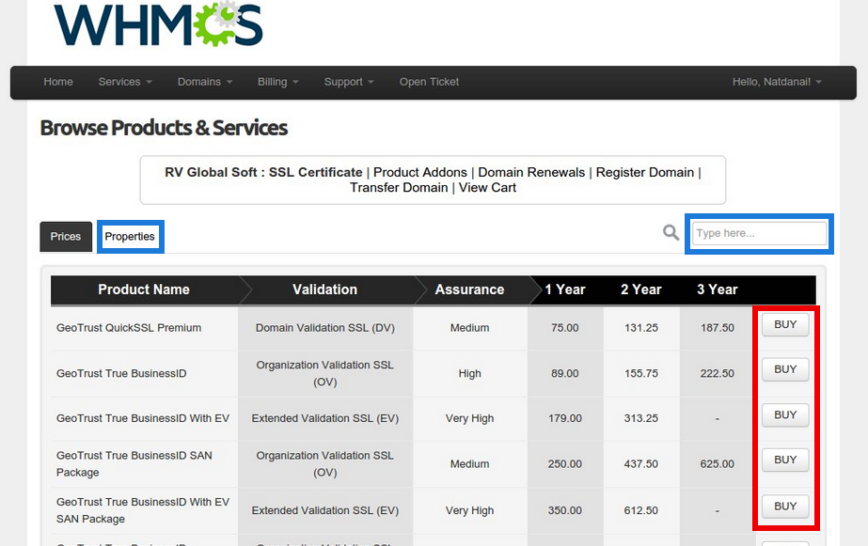Click the 2 Year column header
868x546 pixels.
[641, 289]
